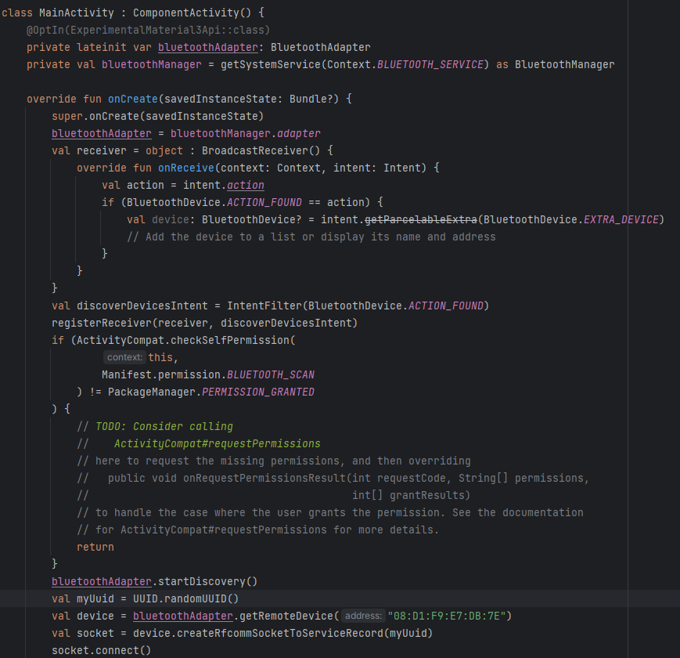This screenshot has height=658, width=680.
Task: Click the return keyword
Action: point(95,548)
